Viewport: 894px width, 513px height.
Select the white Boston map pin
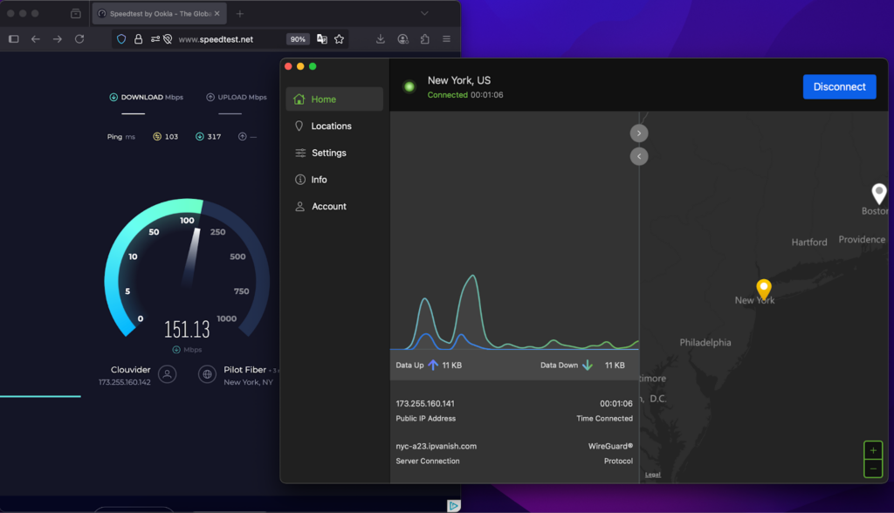tap(879, 193)
